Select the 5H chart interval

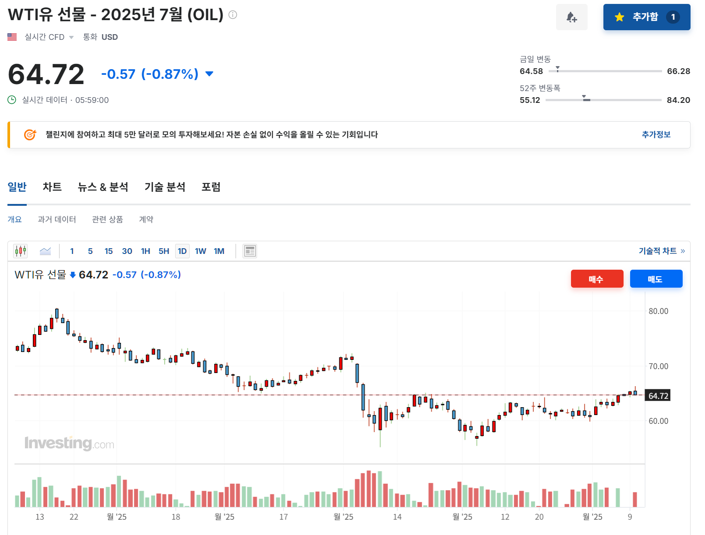coord(163,251)
